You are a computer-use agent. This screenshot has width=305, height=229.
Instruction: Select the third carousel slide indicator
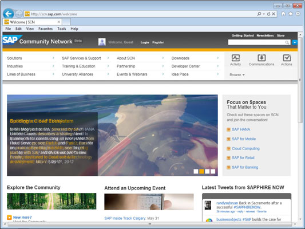(207, 171)
